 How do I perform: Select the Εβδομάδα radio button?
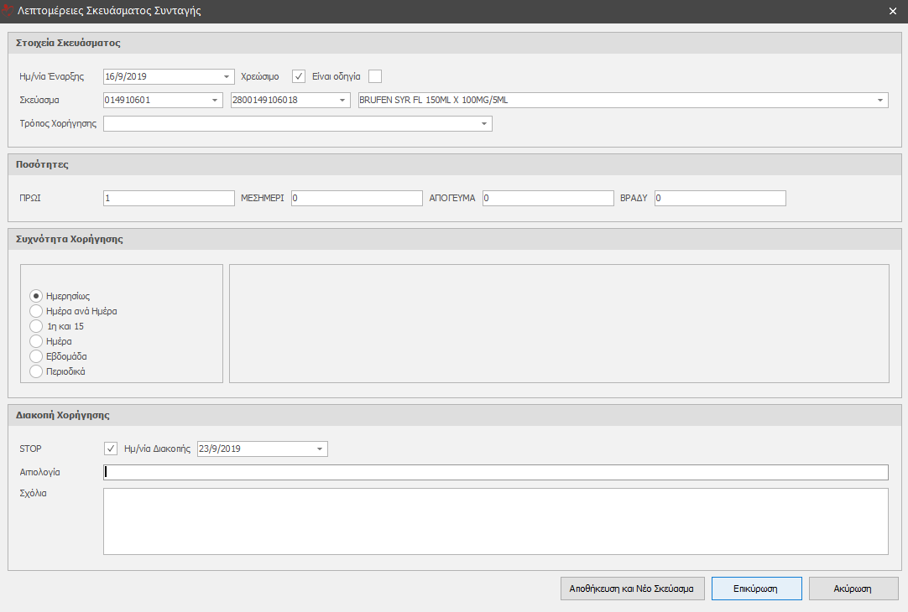click(x=36, y=356)
